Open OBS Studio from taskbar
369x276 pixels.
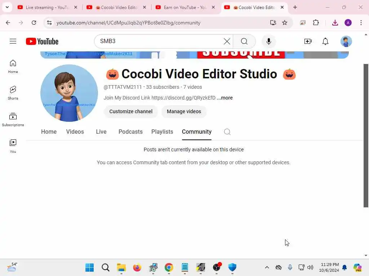point(217,267)
